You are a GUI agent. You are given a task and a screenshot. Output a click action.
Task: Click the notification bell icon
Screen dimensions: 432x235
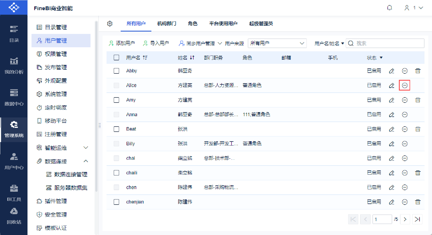[x=390, y=8]
